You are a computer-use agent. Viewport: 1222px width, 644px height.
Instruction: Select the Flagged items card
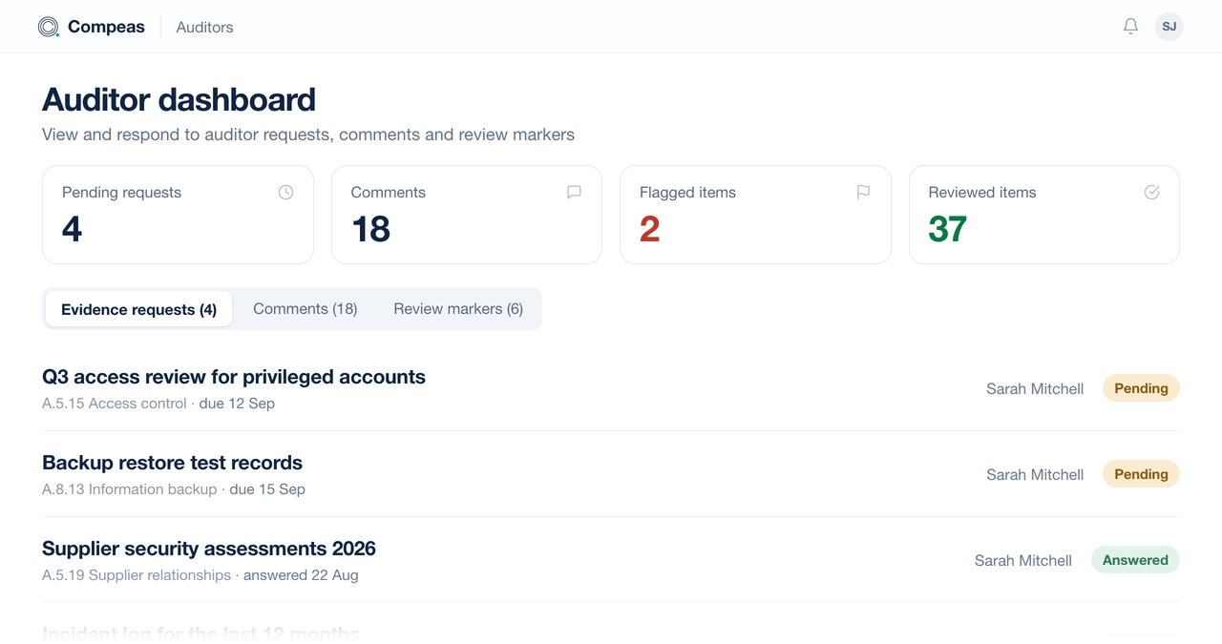tap(755, 215)
